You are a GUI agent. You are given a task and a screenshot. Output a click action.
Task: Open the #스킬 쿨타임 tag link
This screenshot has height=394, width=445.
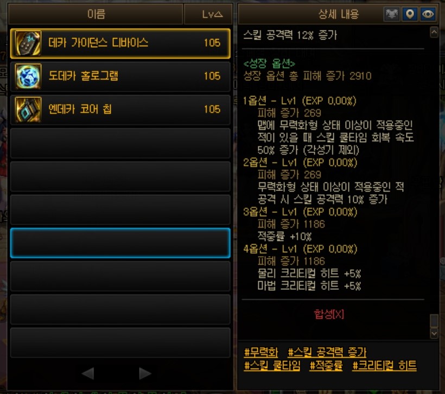click(272, 365)
